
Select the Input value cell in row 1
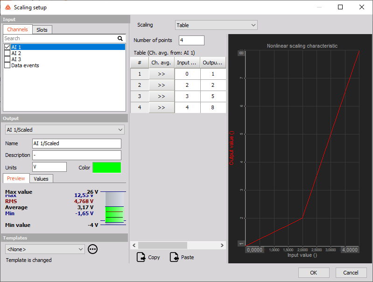[188, 74]
